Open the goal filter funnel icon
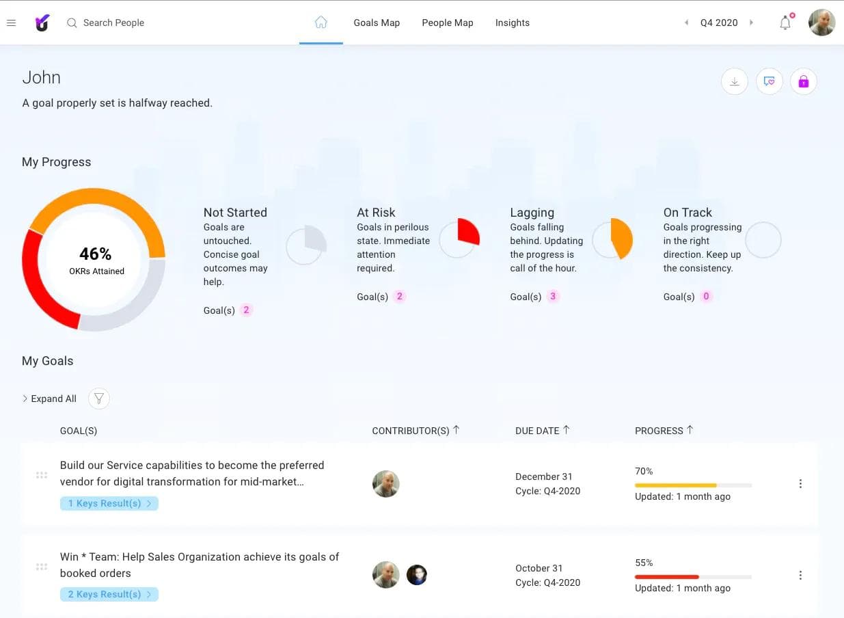This screenshot has height=618, width=844. tap(98, 398)
